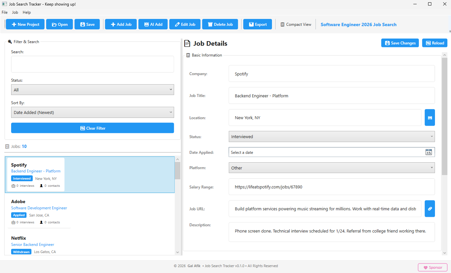Open the File menu
Screen dimensions: 451x273
5,12
